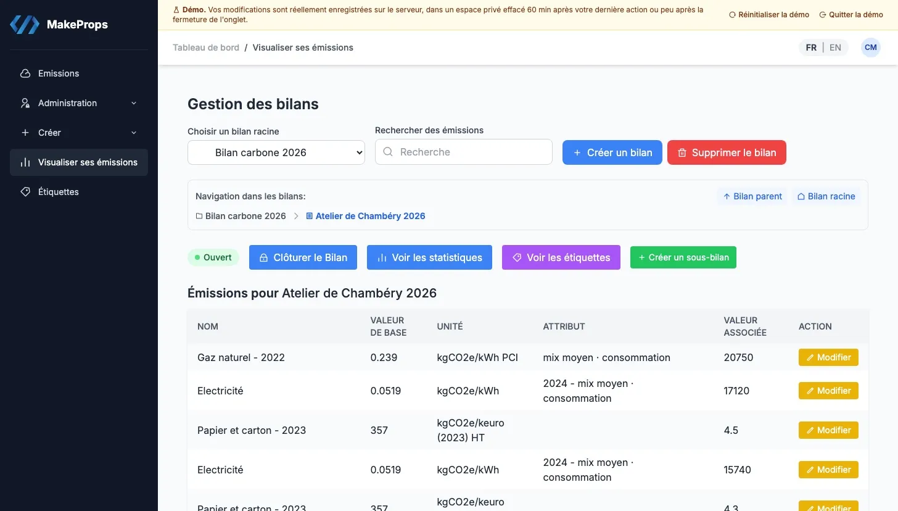Click the Ouvert status badge

point(213,257)
